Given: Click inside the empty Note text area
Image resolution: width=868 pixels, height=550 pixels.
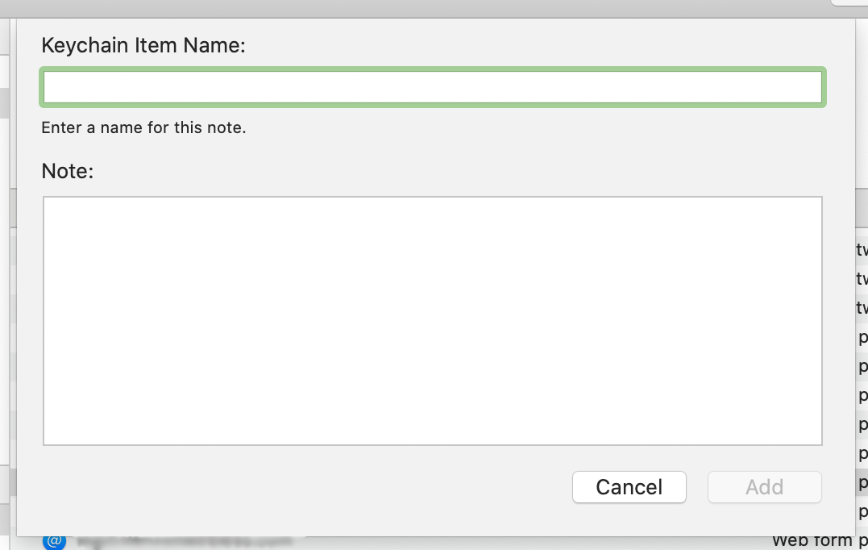Looking at the screenshot, I should pos(433,320).
